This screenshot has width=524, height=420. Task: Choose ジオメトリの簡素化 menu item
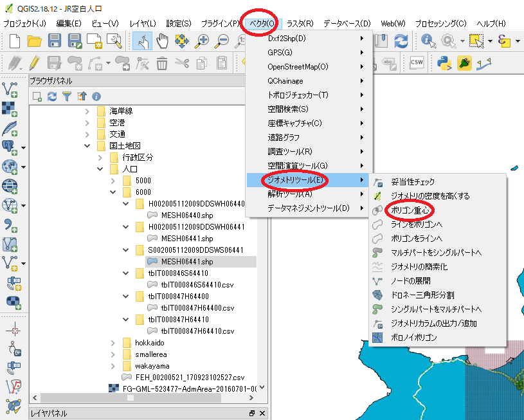[x=419, y=267]
